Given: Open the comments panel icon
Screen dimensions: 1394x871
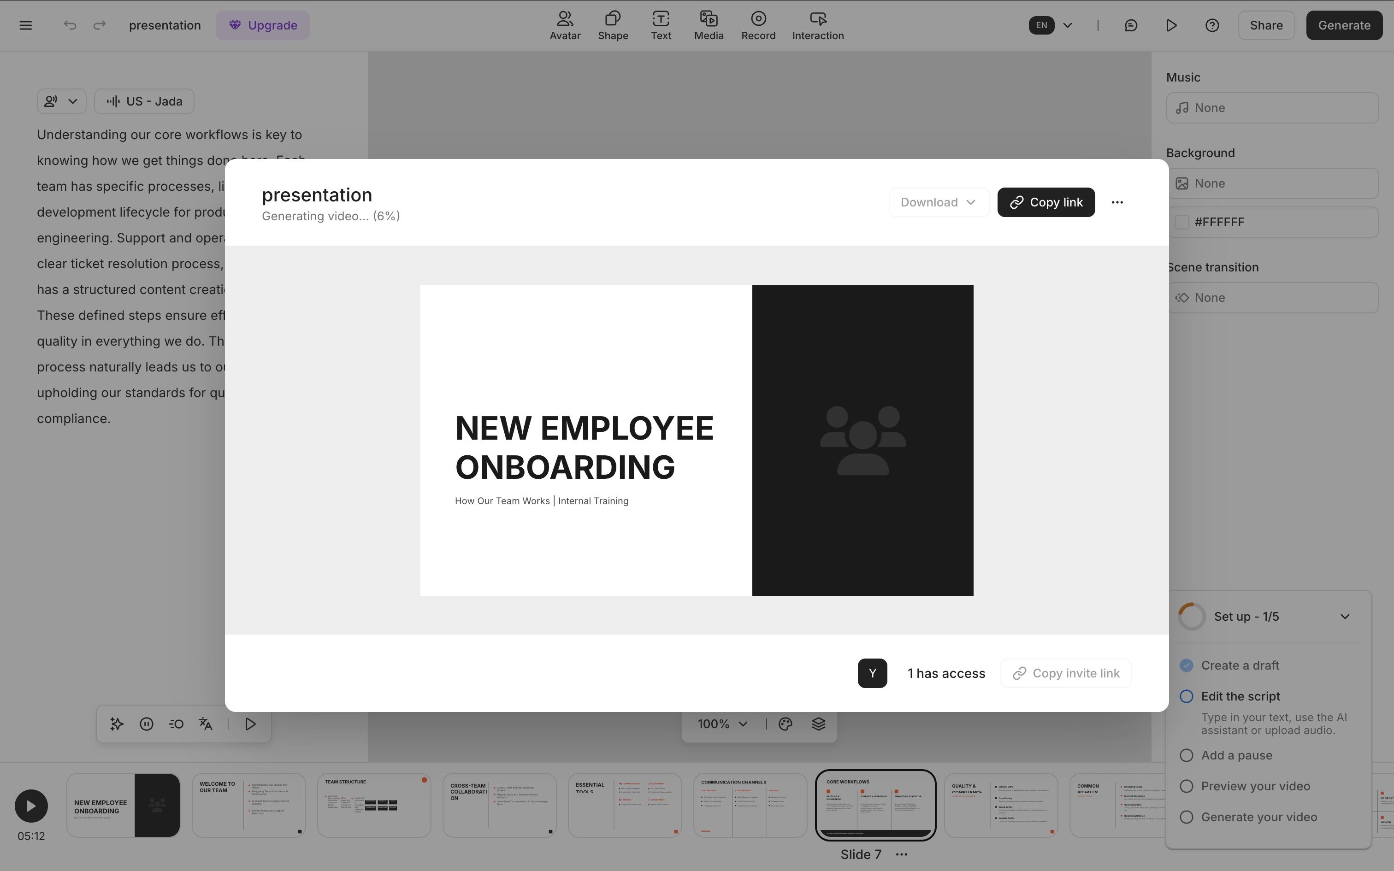Looking at the screenshot, I should click(1131, 25).
